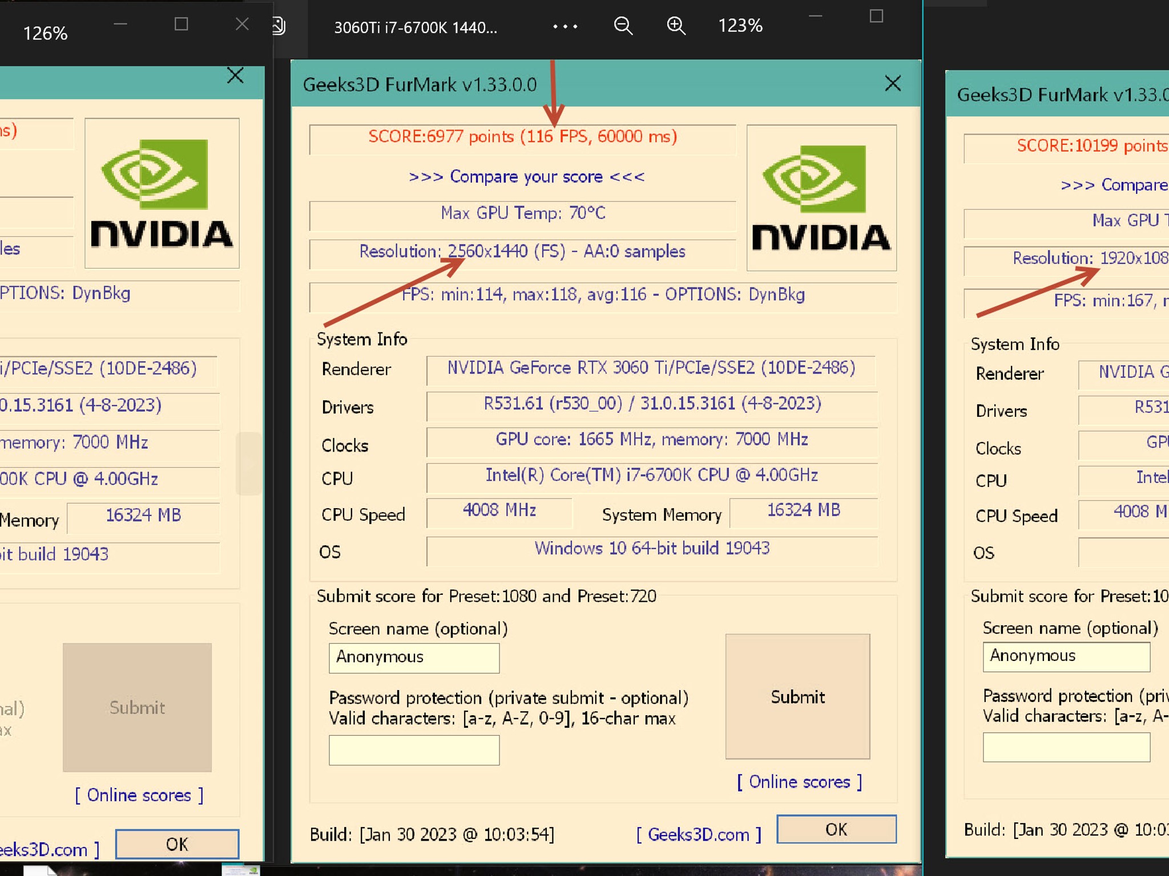Click the 126% zoom level in left viewer

[x=45, y=34]
